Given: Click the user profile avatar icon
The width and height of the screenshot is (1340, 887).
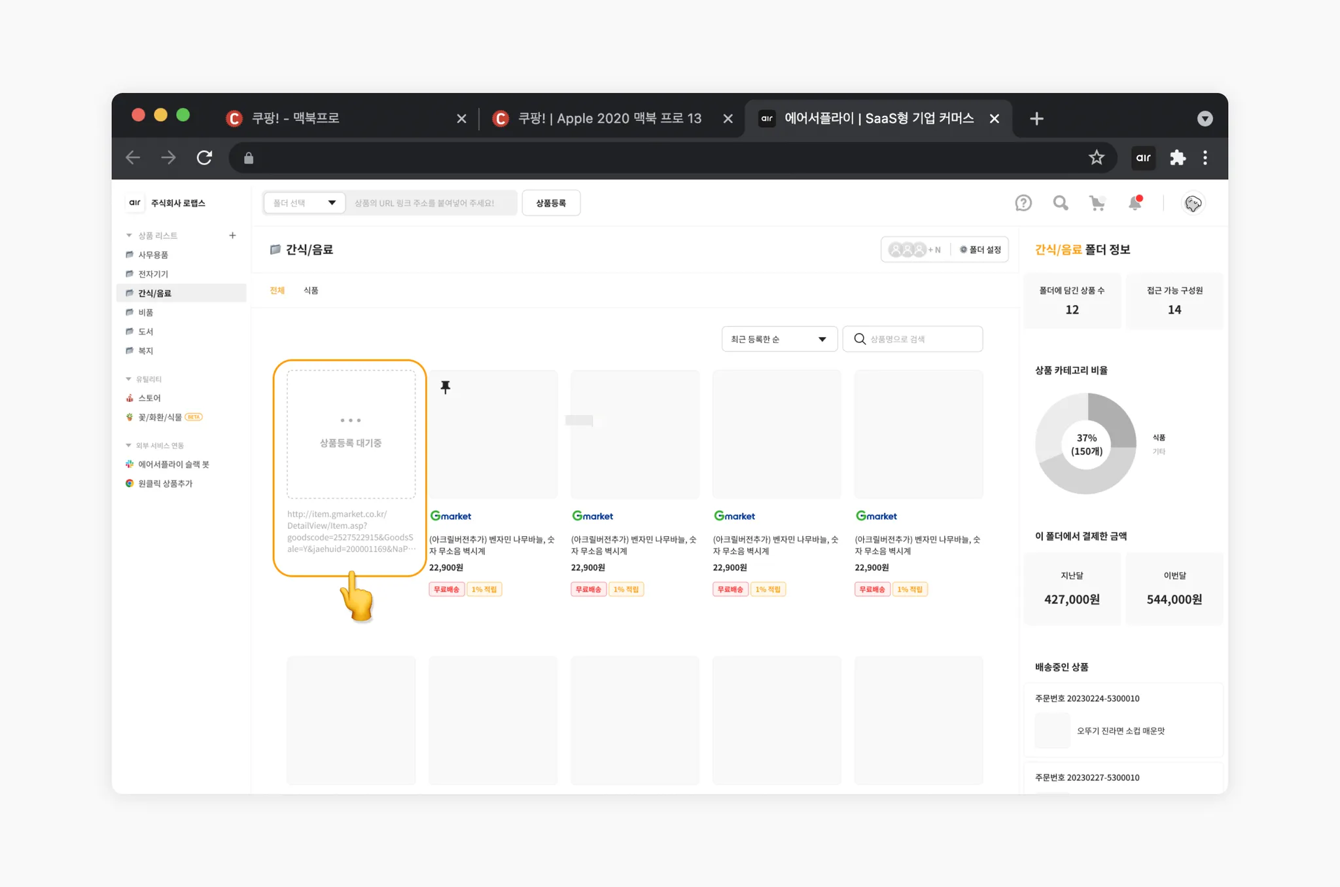Looking at the screenshot, I should [x=1193, y=204].
